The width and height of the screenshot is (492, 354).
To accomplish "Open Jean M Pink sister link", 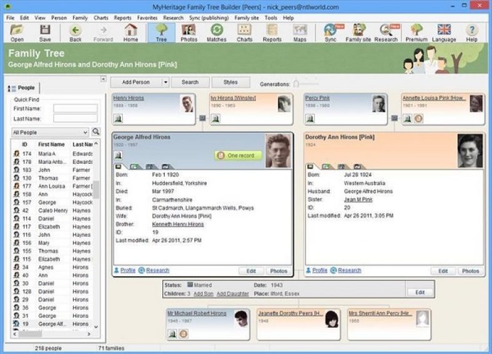I will click(x=358, y=199).
